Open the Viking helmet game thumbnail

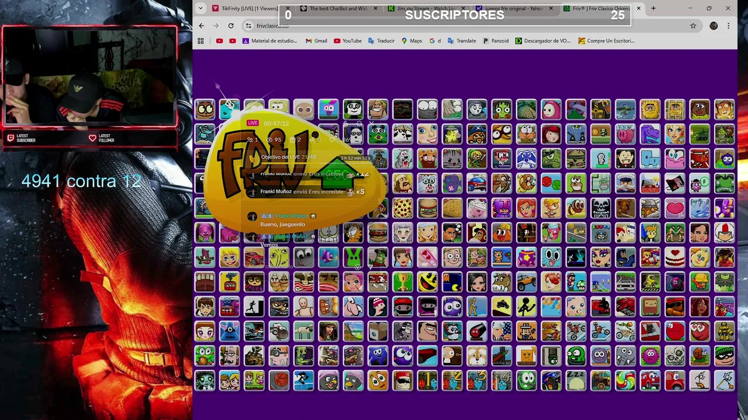(x=650, y=207)
